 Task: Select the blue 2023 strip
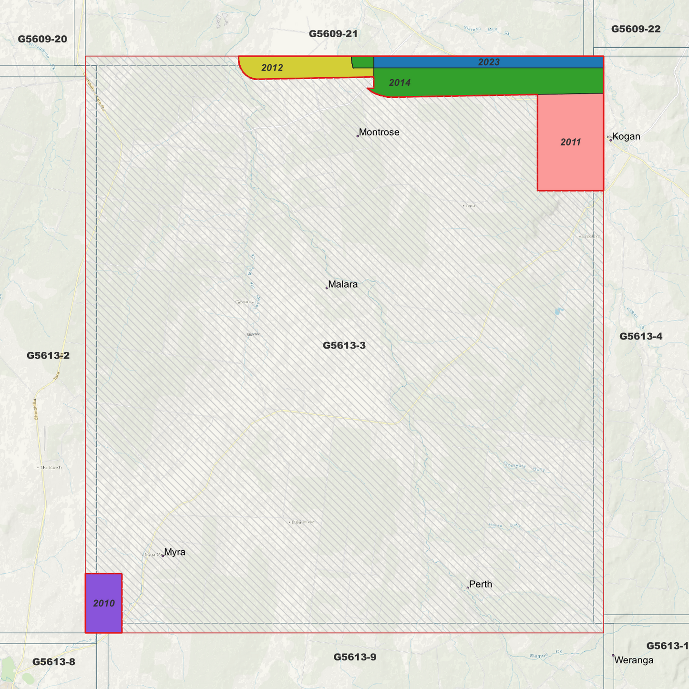pyautogui.click(x=489, y=62)
